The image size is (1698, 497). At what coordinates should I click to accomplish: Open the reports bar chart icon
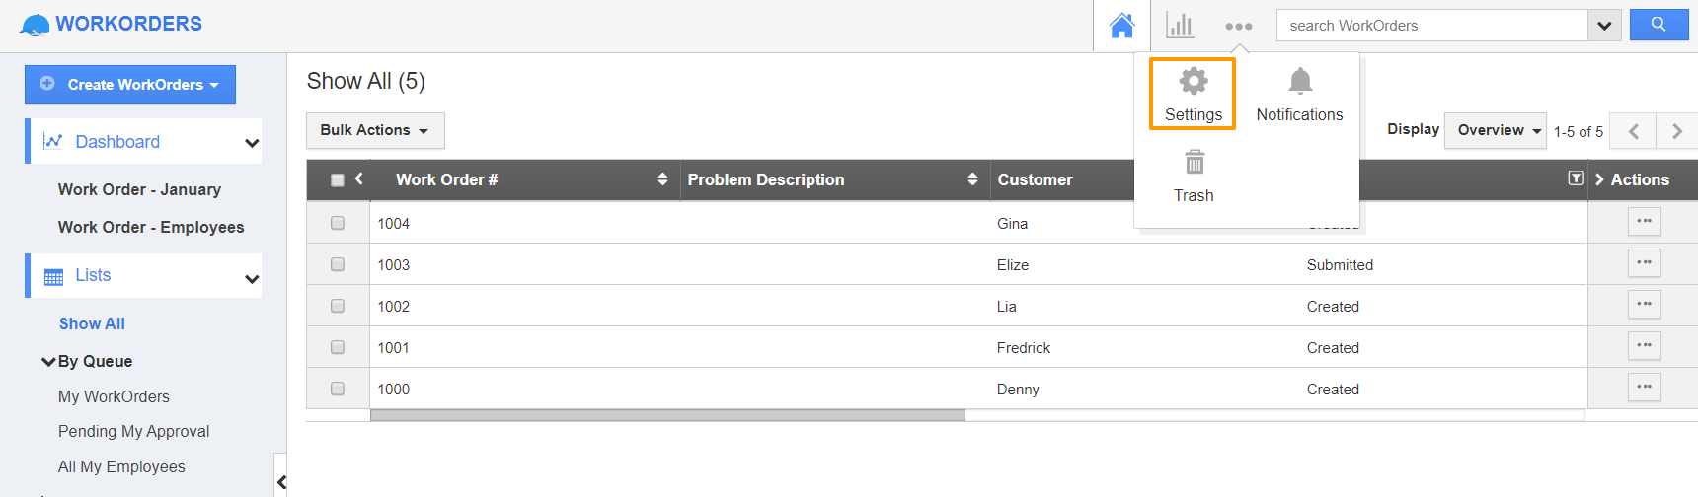coord(1180,26)
